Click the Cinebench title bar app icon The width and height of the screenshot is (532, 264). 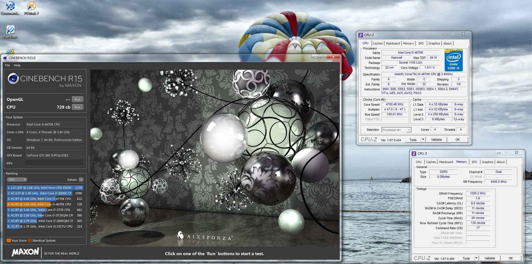5,58
